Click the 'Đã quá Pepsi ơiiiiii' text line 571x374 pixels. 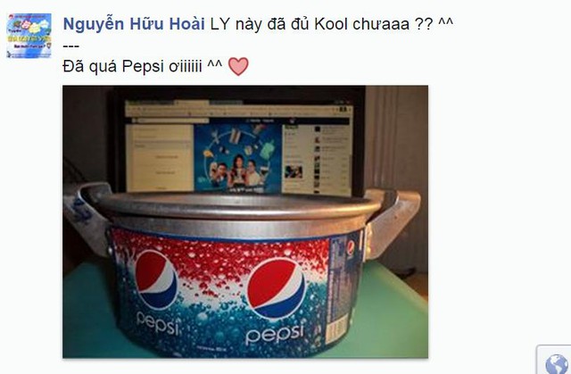(142, 66)
